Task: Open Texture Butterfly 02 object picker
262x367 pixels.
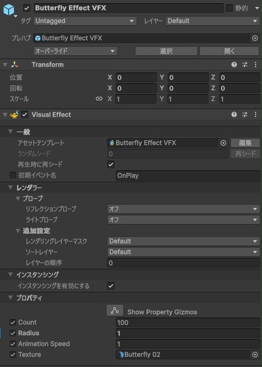Action: [255, 355]
